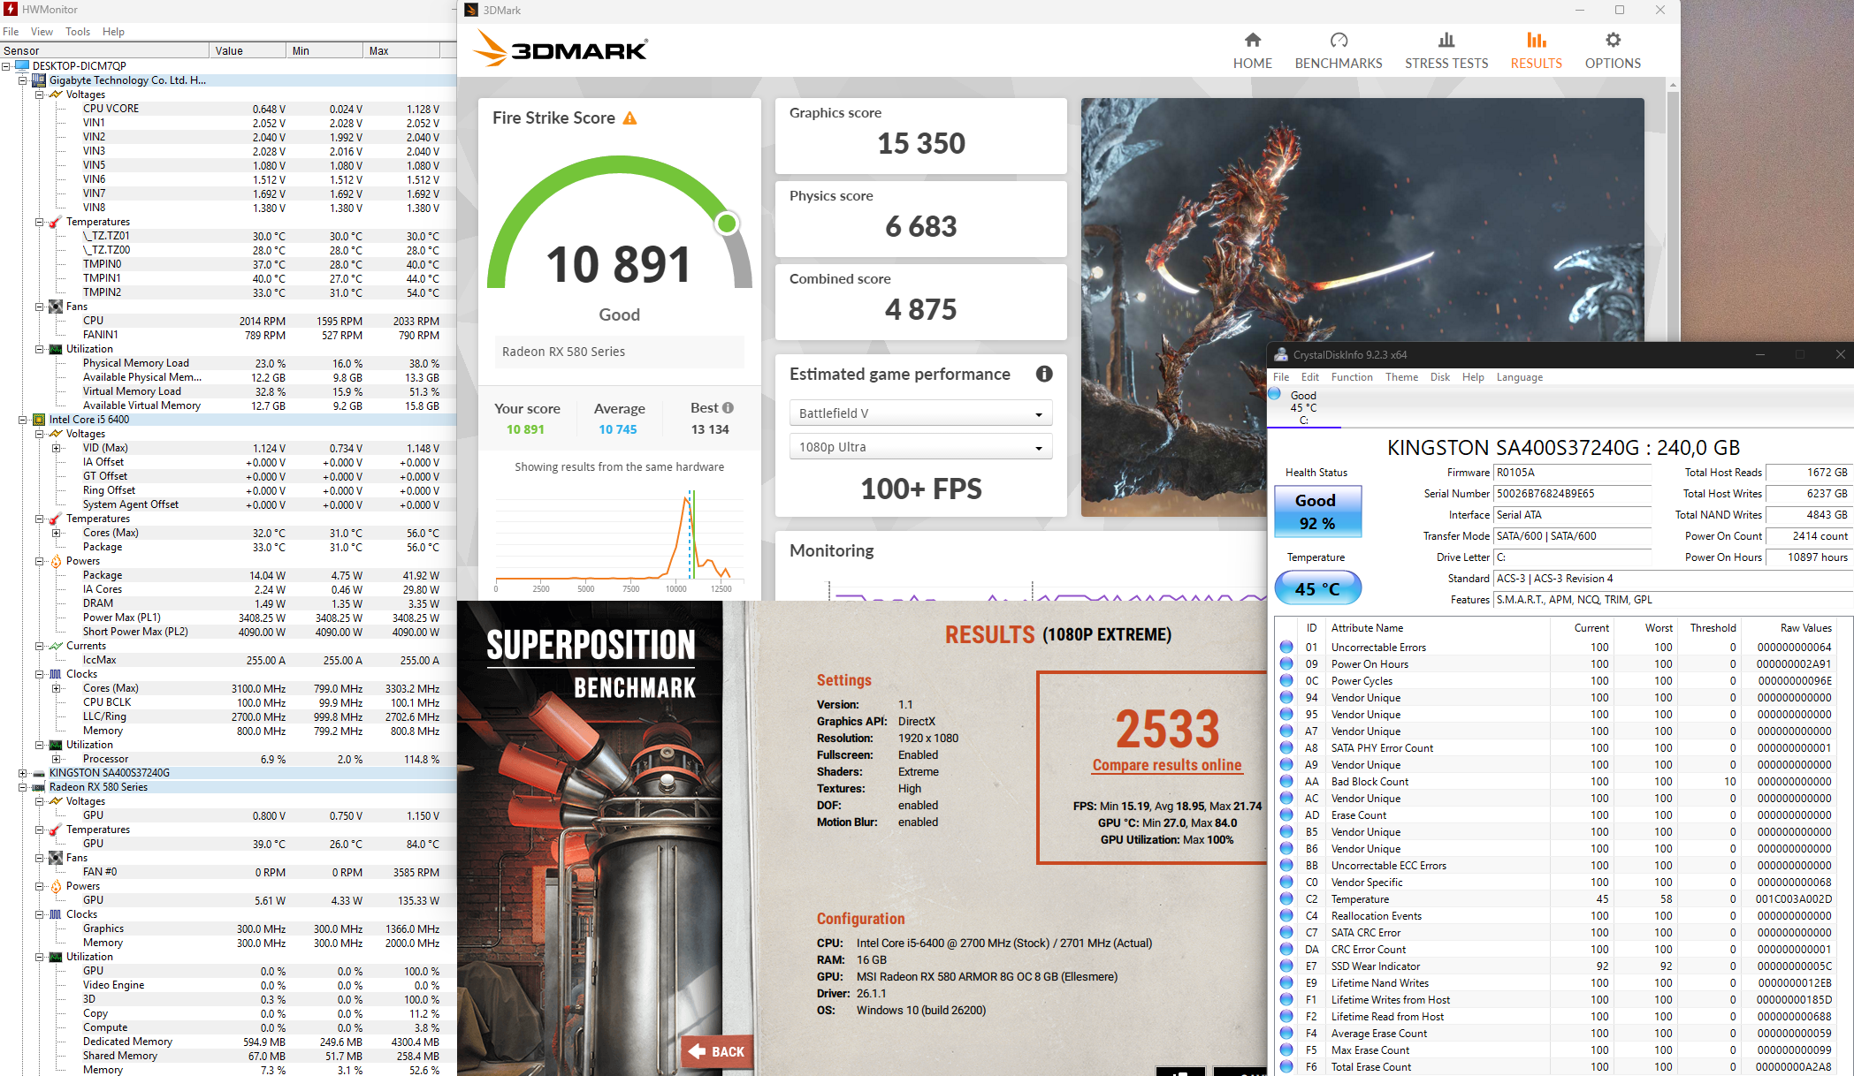This screenshot has width=1854, height=1076.
Task: Click the 45 °C temperature indicator
Action: tap(1316, 588)
